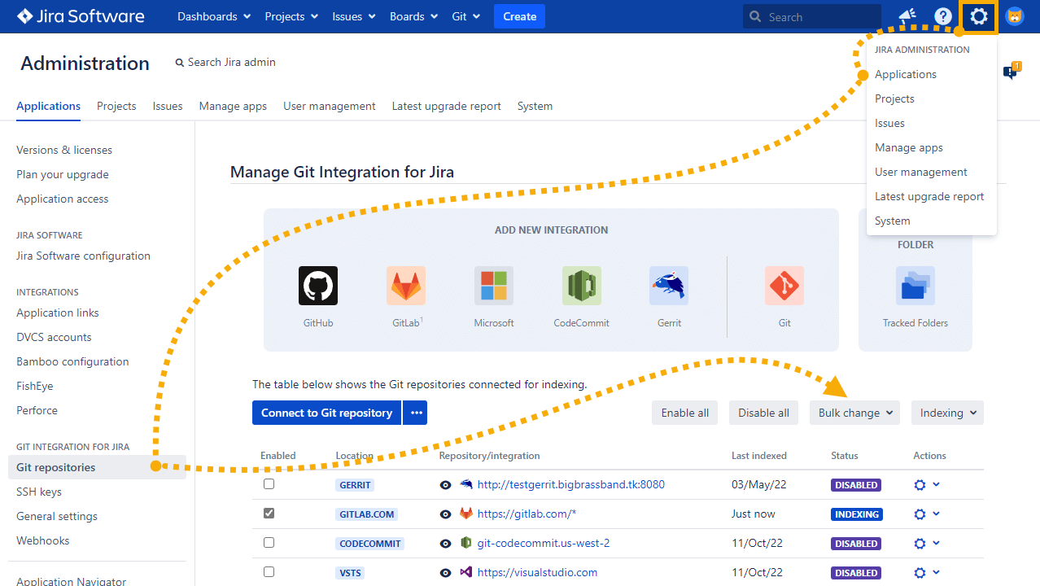Select the Gerrit integration icon
1040x586 pixels.
coord(669,286)
